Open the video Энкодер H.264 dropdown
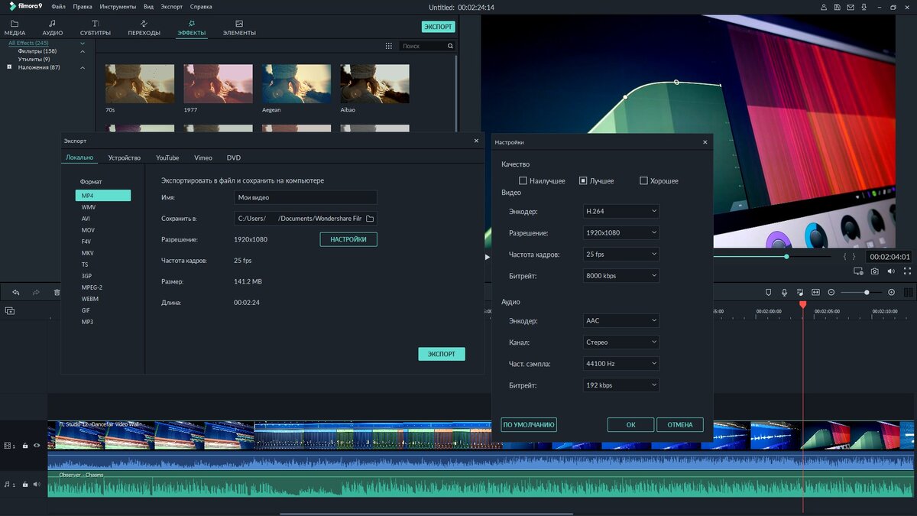 [x=621, y=211]
